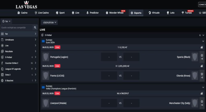Open statistics for Portugalia vs Spania
Screen dimensions: 206x112
coord(202,47)
